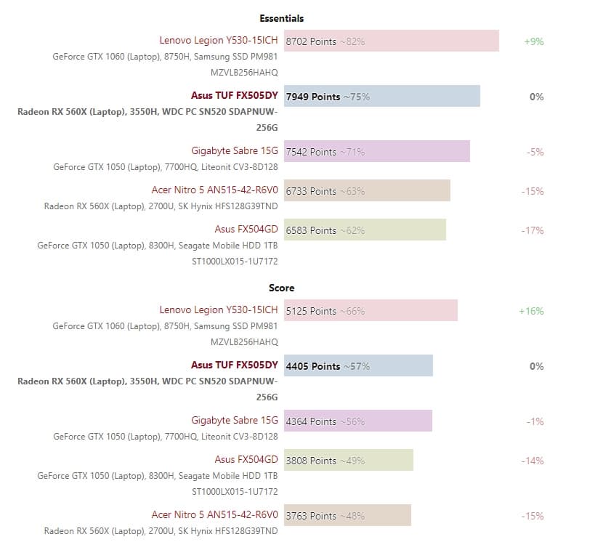This screenshot has height=542, width=603.
Task: Open Lenovo Legion Y530-15ICH link under Score
Action: click(x=219, y=310)
